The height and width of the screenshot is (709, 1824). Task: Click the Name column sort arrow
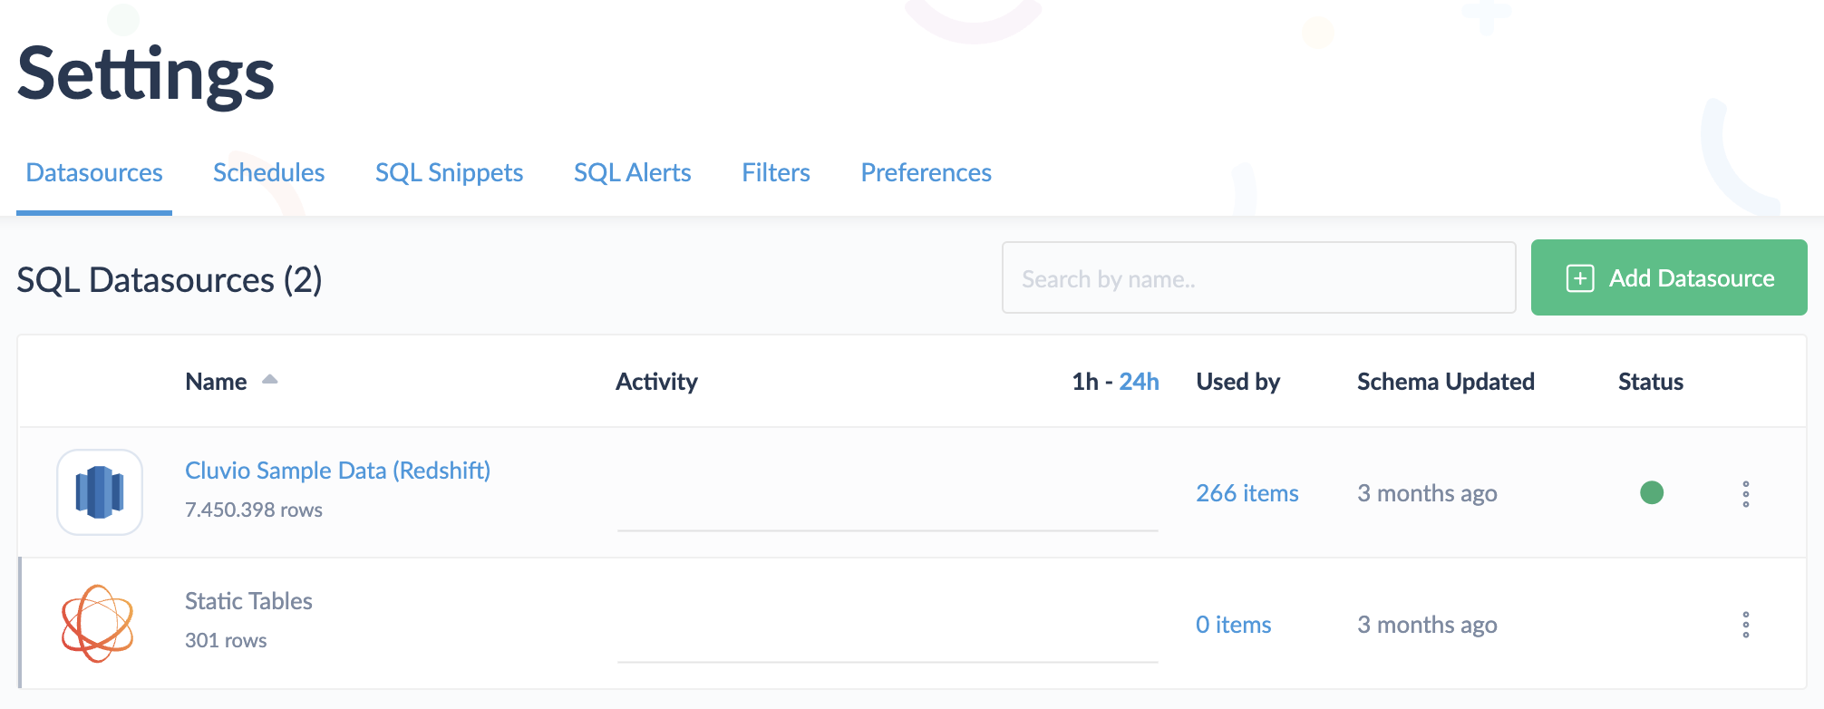pos(269,380)
